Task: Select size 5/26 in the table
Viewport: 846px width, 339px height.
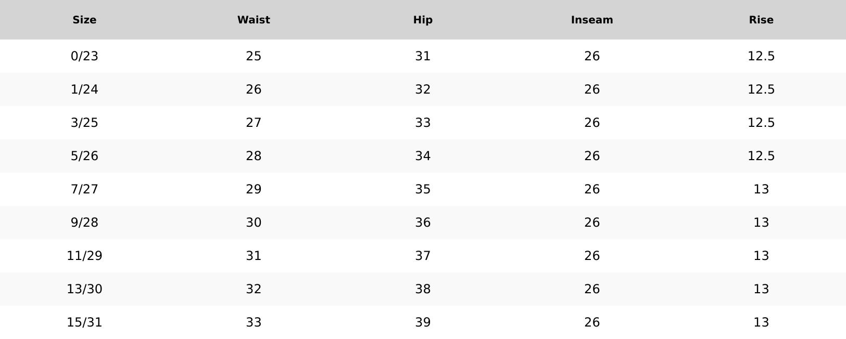Action: [x=84, y=156]
